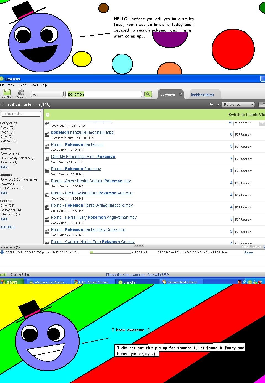Screen dimensions: 265x383
Task: Open the View menu
Action: click(11, 85)
